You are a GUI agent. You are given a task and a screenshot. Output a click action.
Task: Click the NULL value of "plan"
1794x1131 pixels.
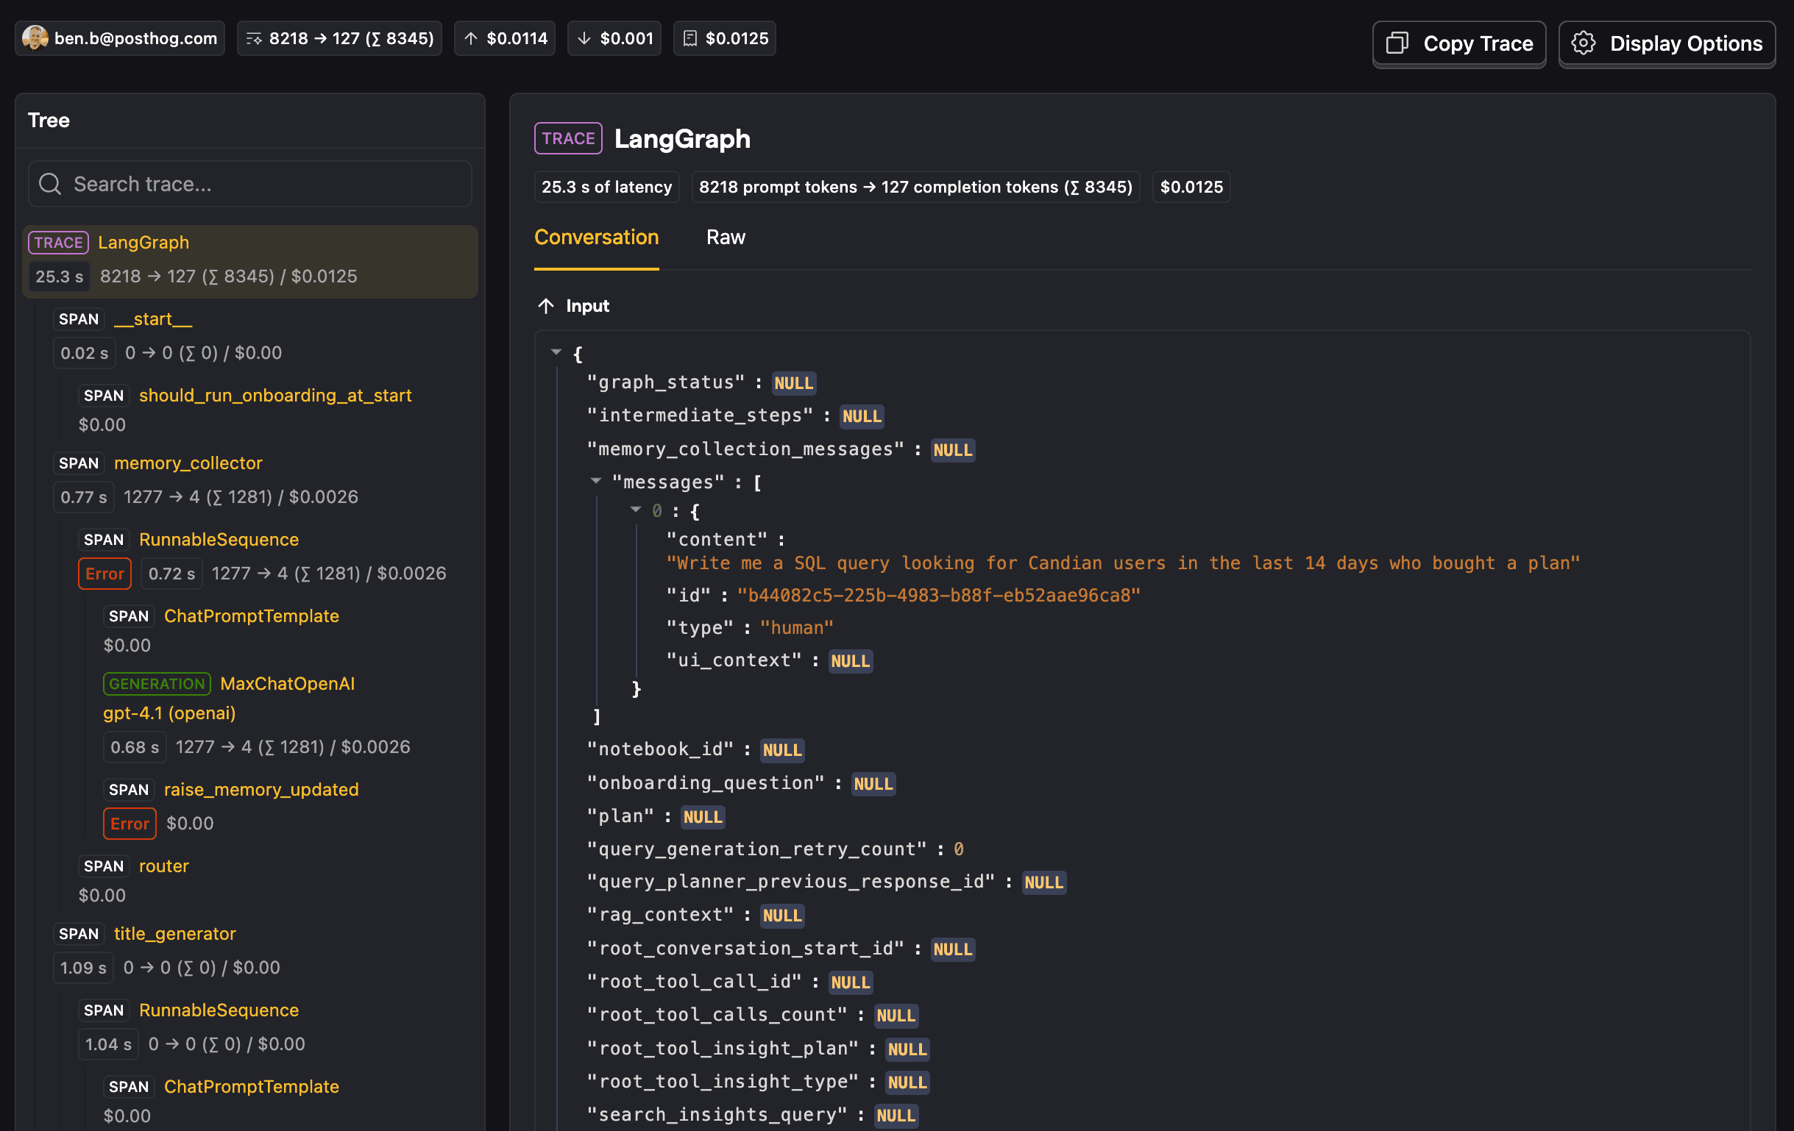[703, 817]
